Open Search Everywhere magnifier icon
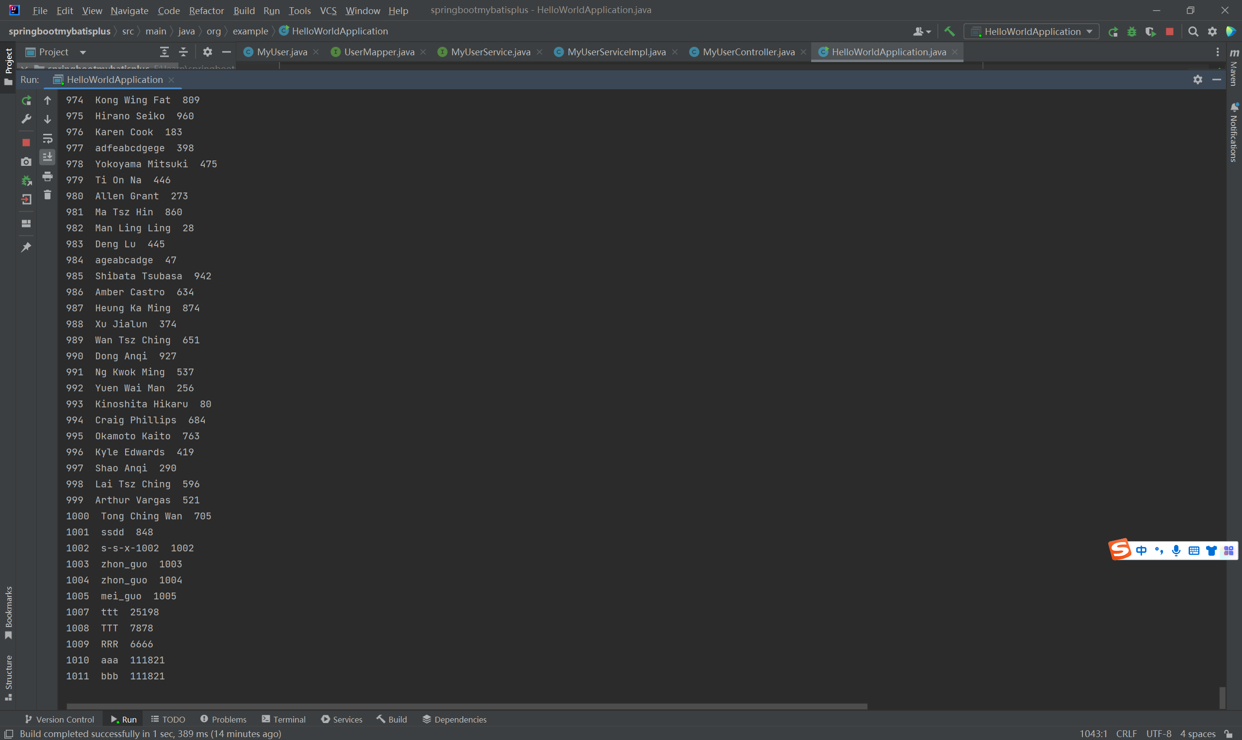 pos(1193,32)
